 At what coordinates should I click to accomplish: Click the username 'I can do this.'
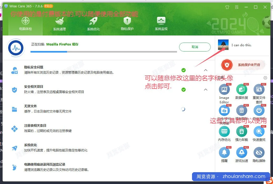pyautogui.click(x=241, y=45)
